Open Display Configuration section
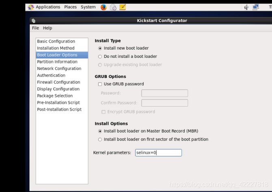This screenshot has height=192, width=272. 62,89
